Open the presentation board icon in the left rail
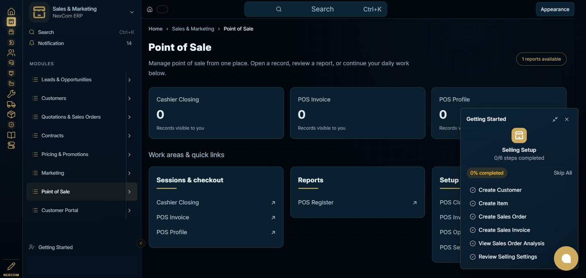The height and width of the screenshot is (278, 586). pos(11,73)
